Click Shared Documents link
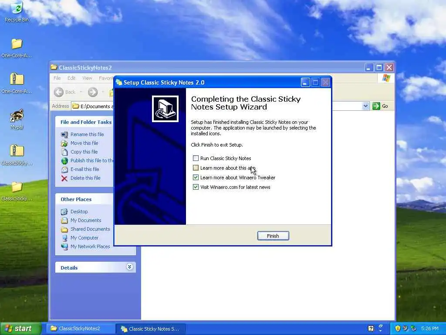This screenshot has width=446, height=335. coord(90,229)
